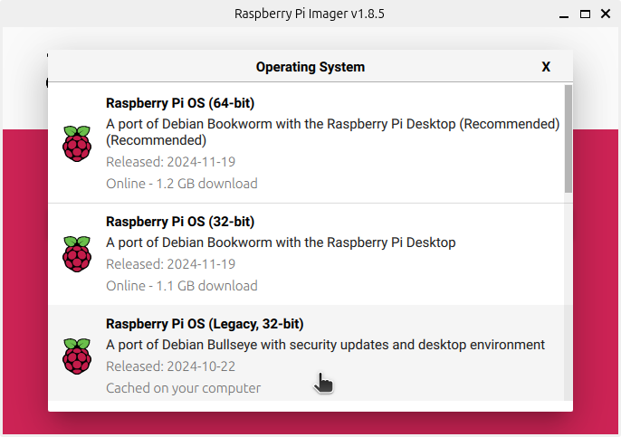
Task: Choose Raspberry Pi OS (Legacy, 32-bit) entry
Action: click(307, 353)
